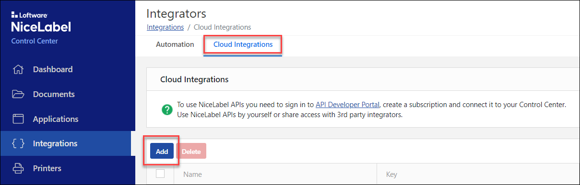The width and height of the screenshot is (580, 185).
Task: Open Documents from the sidebar
Action: coord(54,94)
